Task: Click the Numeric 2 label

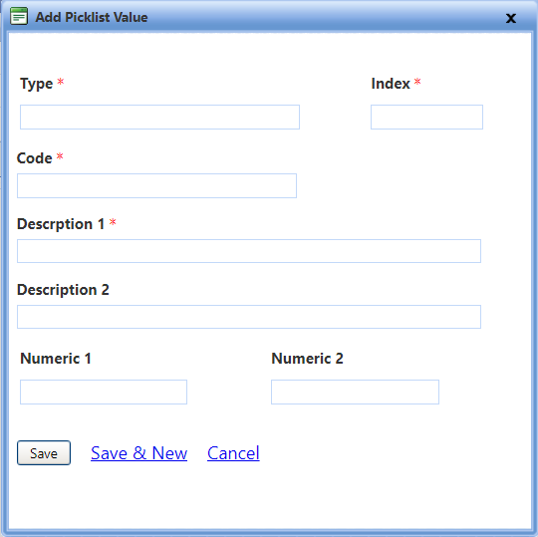Action: point(308,359)
